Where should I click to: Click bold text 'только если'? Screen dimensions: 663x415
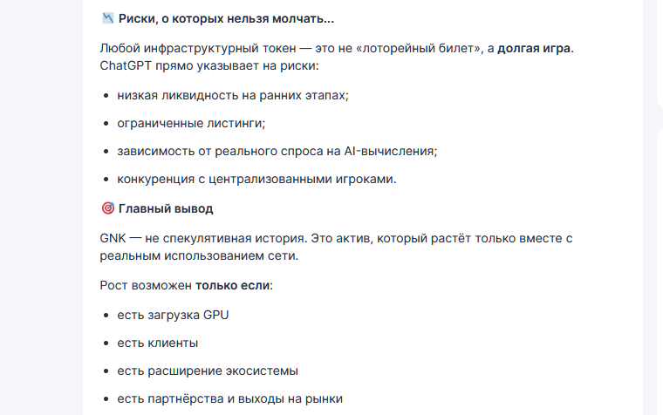tap(233, 285)
